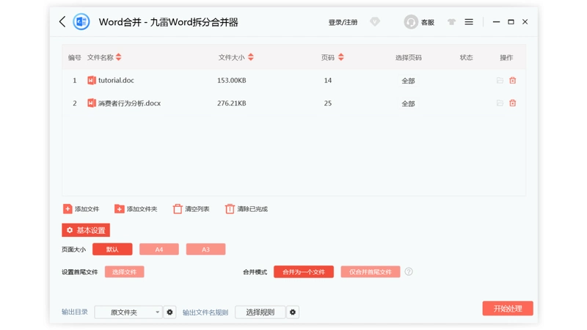Click the 开始处理 button
This screenshot has width=587, height=330.
tap(508, 308)
